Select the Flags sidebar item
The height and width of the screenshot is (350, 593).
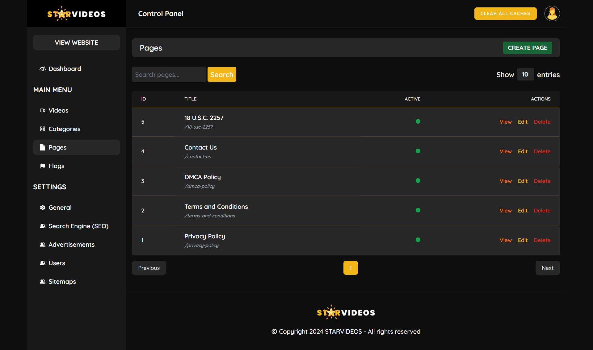pyautogui.click(x=56, y=166)
